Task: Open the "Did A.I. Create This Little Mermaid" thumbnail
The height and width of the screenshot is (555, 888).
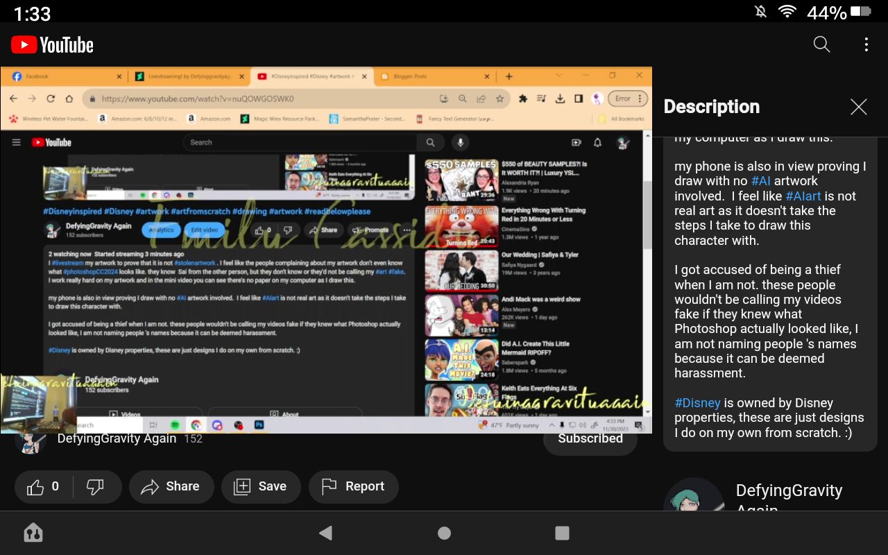Action: point(461,359)
